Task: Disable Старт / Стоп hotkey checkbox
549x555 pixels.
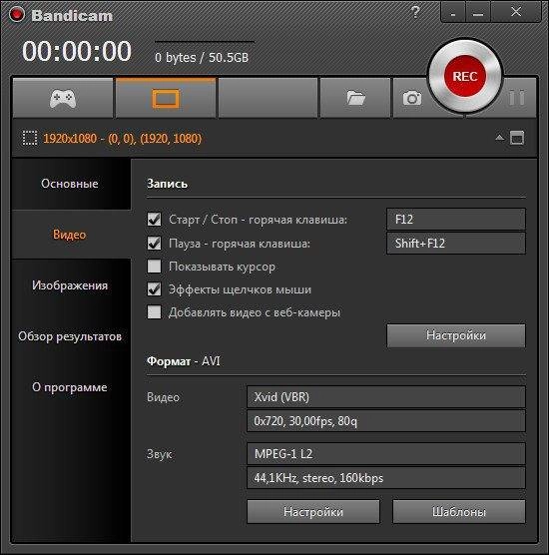Action: 154,219
